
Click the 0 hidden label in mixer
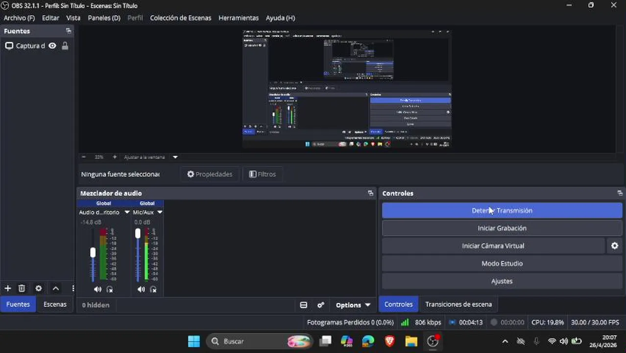pyautogui.click(x=96, y=305)
